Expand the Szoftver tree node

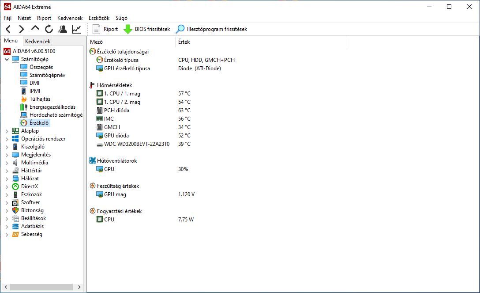7,202
